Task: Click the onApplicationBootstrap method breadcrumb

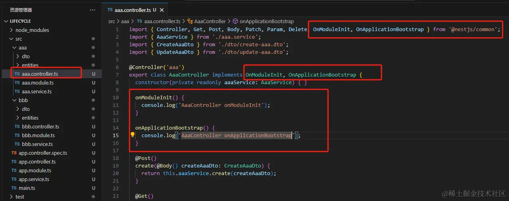Action: [267, 22]
